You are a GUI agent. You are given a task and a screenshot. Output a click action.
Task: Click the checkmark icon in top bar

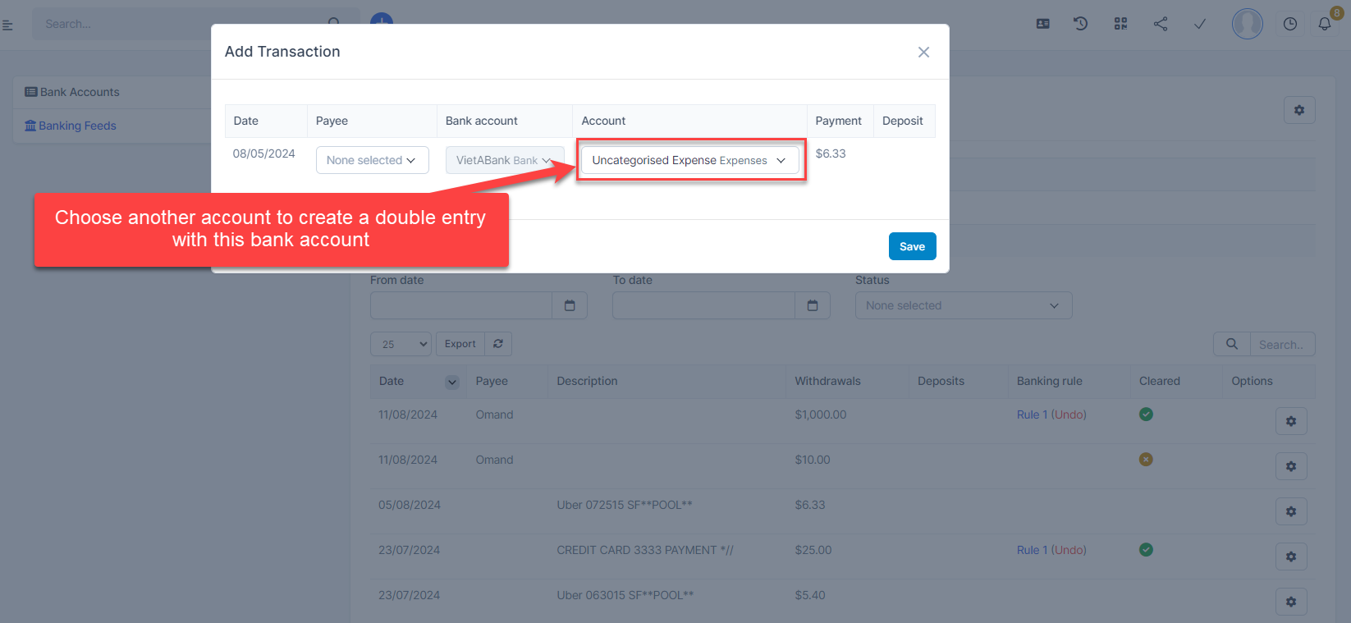pyautogui.click(x=1199, y=24)
